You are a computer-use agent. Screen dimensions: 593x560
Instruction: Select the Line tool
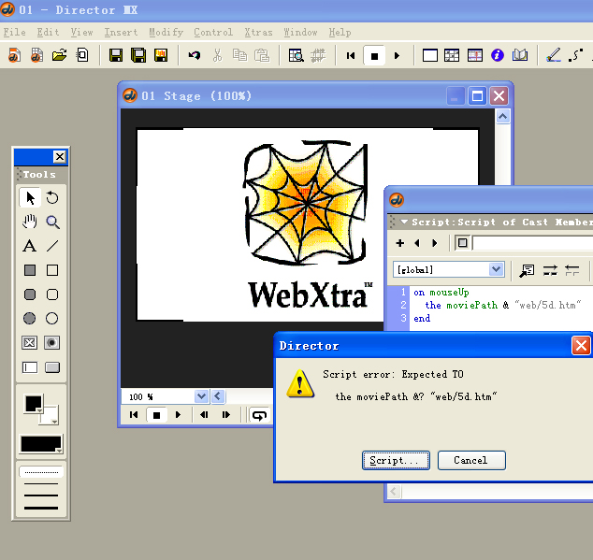point(52,246)
